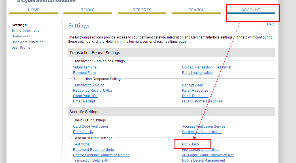
Task: Open Cardholder Authentication link
Action: coord(202,132)
